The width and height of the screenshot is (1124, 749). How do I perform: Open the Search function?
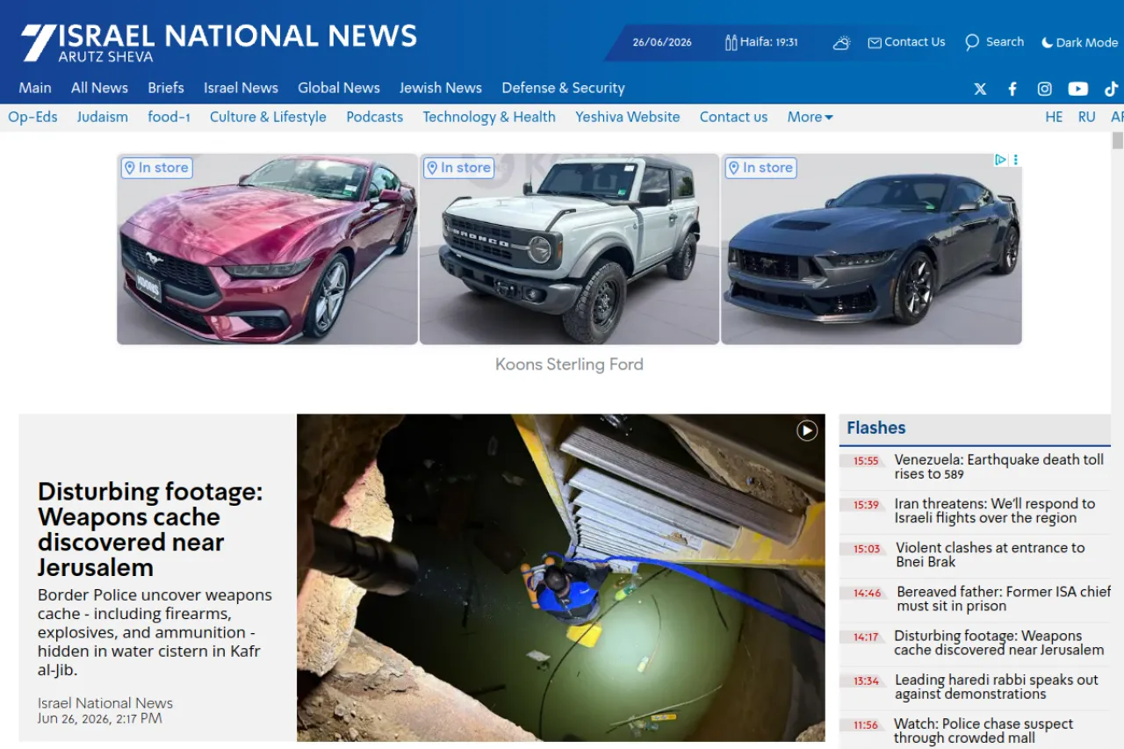point(994,42)
